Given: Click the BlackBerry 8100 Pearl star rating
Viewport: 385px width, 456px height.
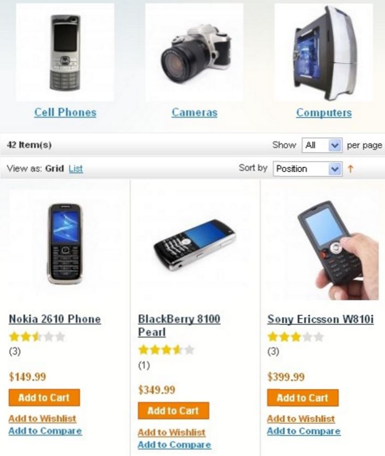Looking at the screenshot, I should coord(166,350).
